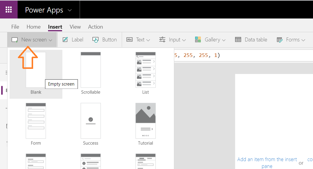Screen dimensions: 313x169
Task: Click the Success template label
Action: pyautogui.click(x=91, y=143)
